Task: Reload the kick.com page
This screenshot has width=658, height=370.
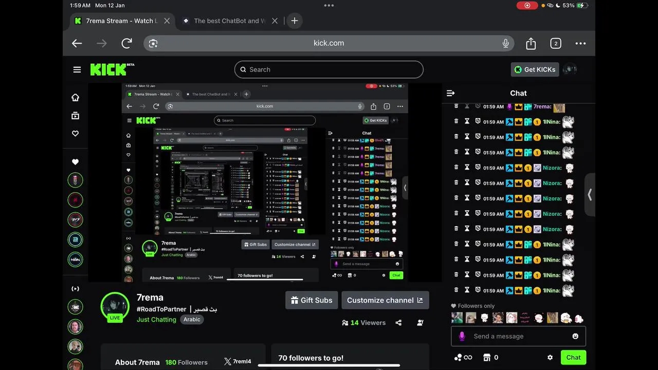Action: [x=126, y=43]
